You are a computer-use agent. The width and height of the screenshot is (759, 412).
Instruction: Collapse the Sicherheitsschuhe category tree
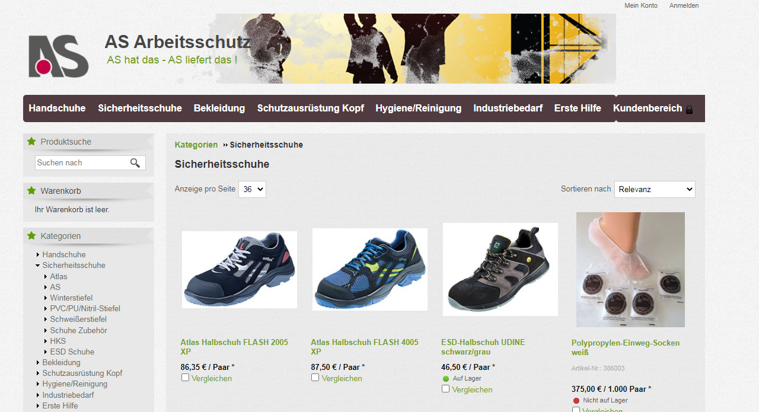pyautogui.click(x=37, y=266)
